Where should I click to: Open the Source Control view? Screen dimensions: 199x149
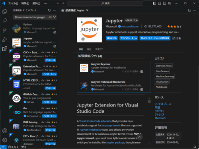click(x=5, y=30)
